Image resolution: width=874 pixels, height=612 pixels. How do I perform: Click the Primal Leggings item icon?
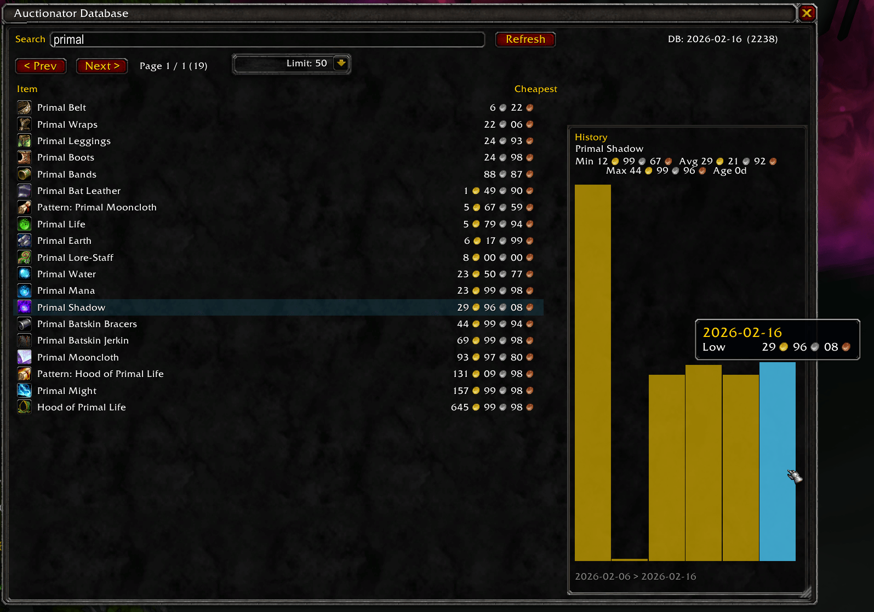(x=24, y=141)
